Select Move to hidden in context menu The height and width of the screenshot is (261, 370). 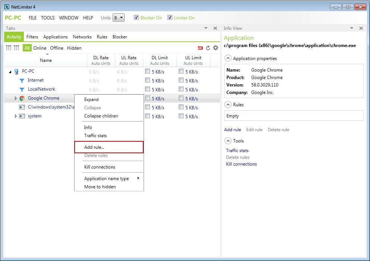(109, 187)
